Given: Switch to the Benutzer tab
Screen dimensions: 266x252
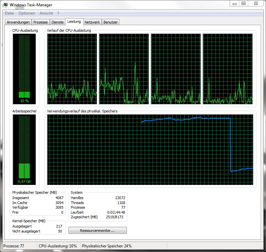Looking at the screenshot, I should [110, 22].
